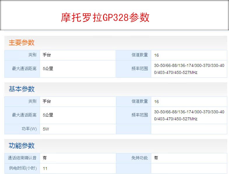
Task: Click the 5公里 value under 基本参数
Action: tap(48, 115)
